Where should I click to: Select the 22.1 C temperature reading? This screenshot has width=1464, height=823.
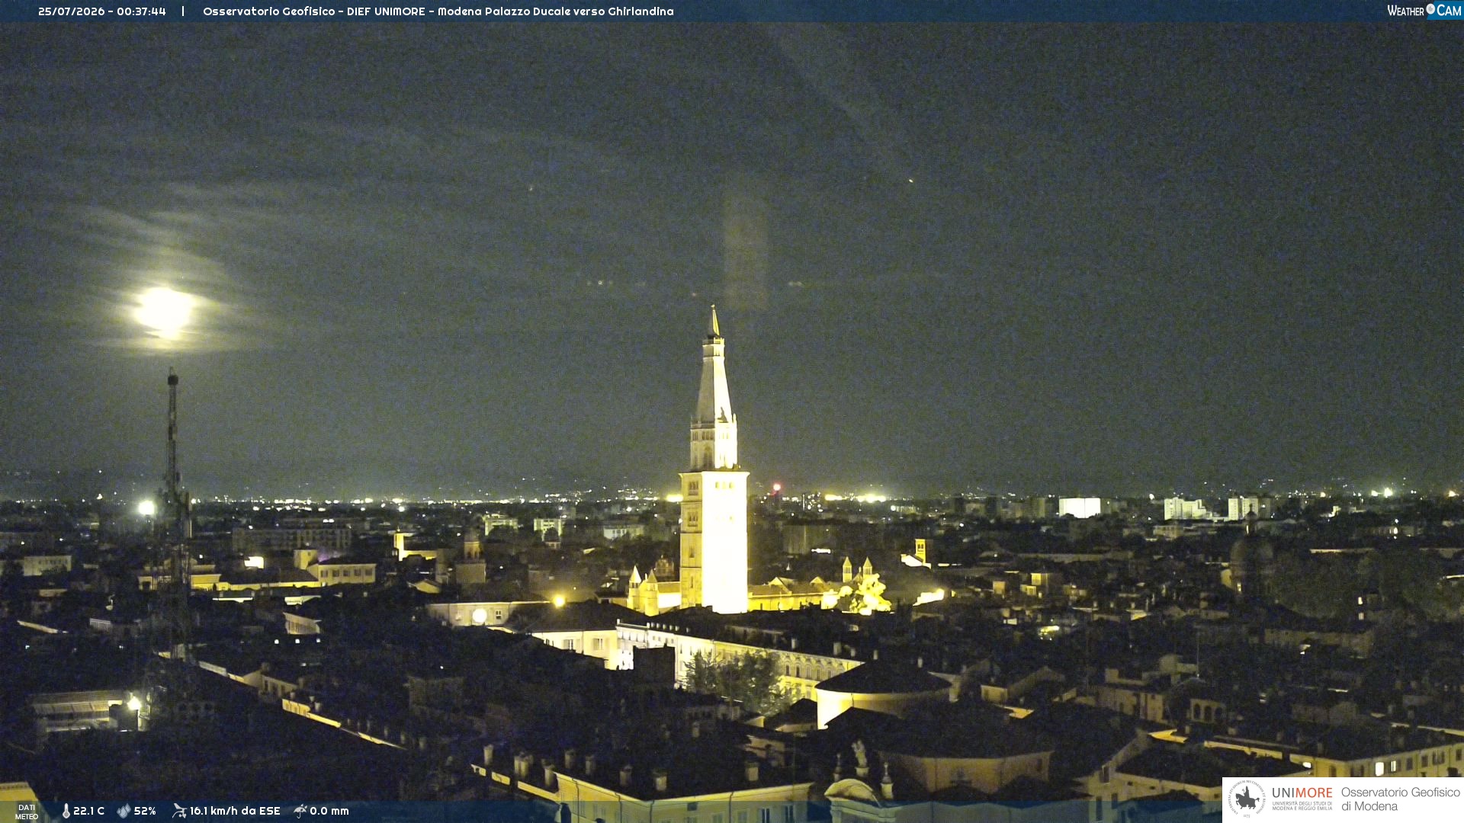pyautogui.click(x=88, y=812)
